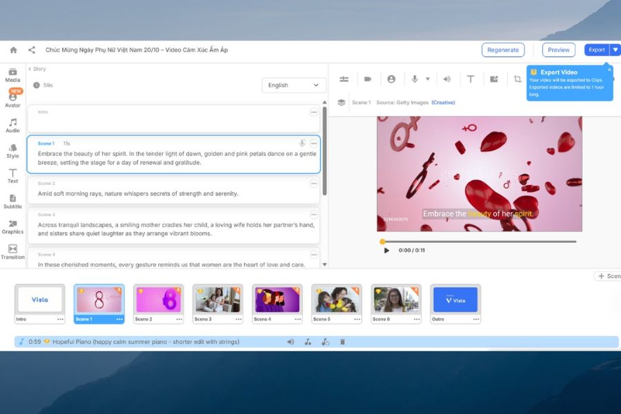Toggle the preview toolbar speaker volume

click(446, 79)
